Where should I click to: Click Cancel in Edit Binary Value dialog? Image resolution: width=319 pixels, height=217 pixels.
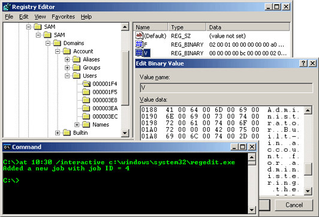click(294, 205)
